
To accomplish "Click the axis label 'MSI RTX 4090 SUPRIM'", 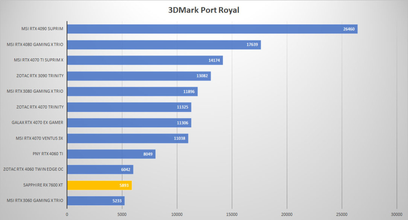I will [x=42, y=29].
